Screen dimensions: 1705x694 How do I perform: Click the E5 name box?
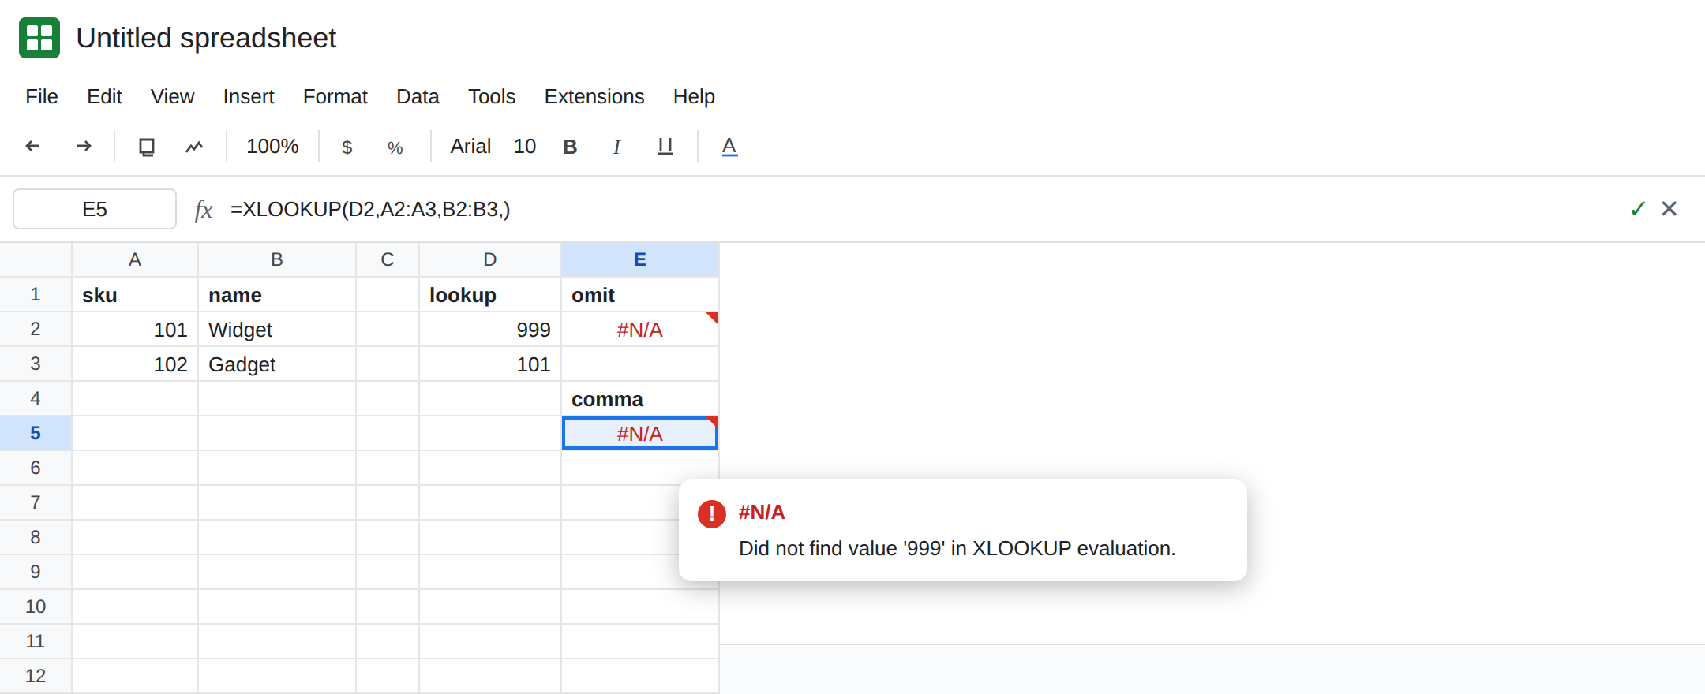pyautogui.click(x=95, y=209)
